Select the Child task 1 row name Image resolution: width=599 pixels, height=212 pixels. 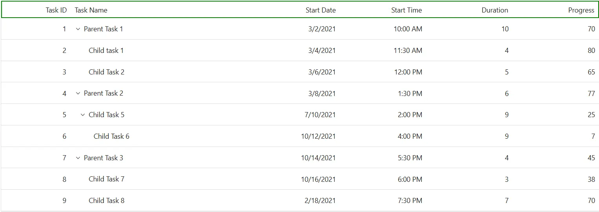tap(106, 51)
